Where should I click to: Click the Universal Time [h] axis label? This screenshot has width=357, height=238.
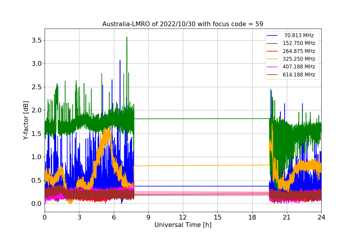tap(183, 225)
